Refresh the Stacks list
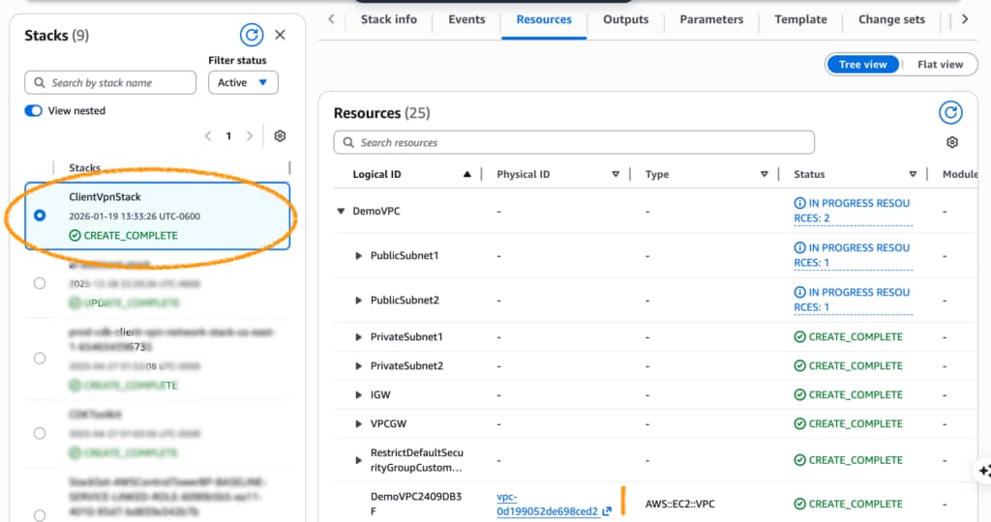Viewport: 991px width, 522px height. [x=251, y=36]
